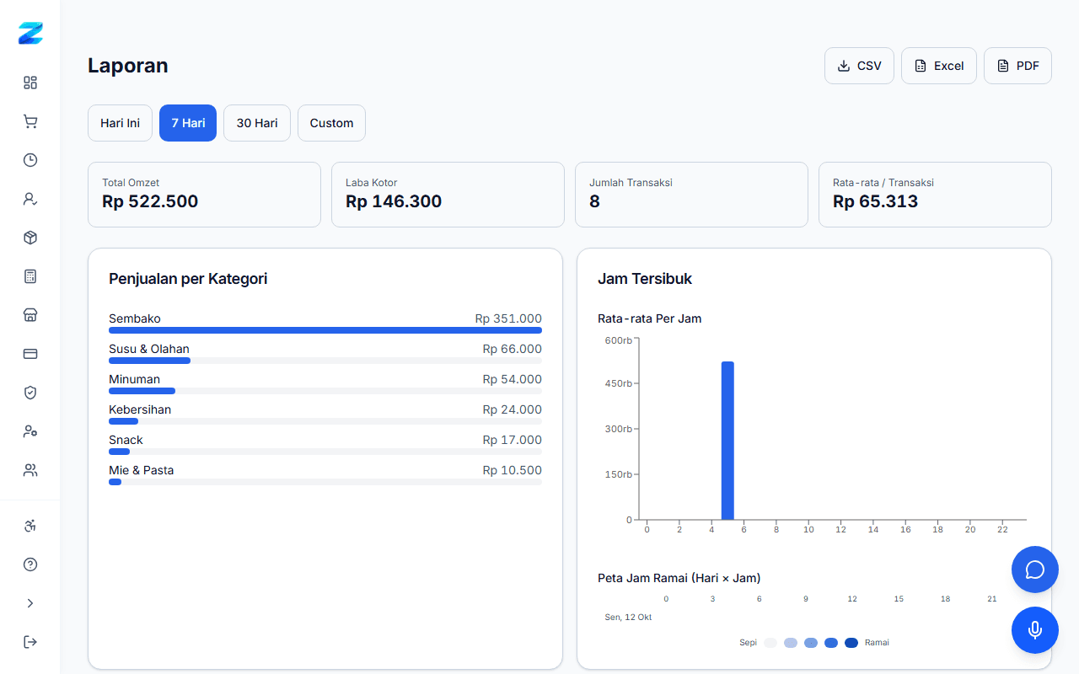Click the tall blue bar in hourly chart
This screenshot has height=674, width=1079.
pos(727,441)
